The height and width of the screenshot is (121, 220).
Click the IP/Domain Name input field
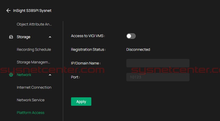[x=158, y=63]
